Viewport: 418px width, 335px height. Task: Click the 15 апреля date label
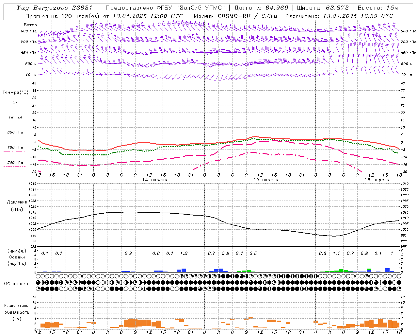coord(266,180)
